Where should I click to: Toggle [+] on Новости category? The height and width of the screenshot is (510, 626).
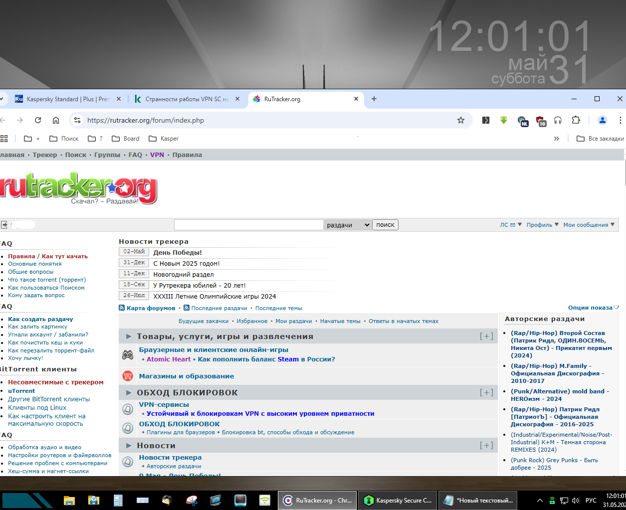coord(486,445)
